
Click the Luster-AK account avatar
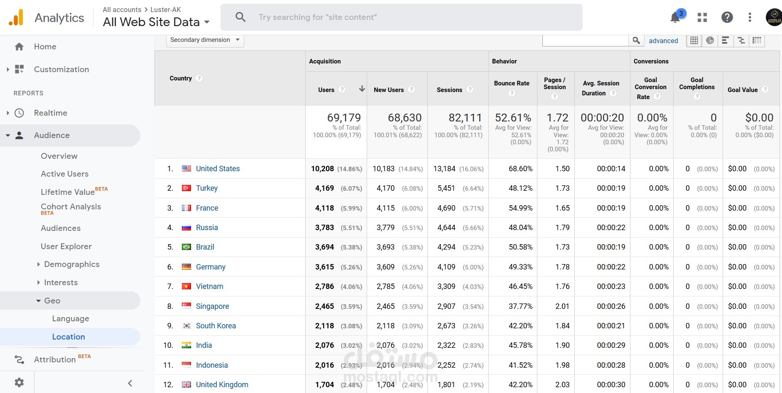point(774,17)
